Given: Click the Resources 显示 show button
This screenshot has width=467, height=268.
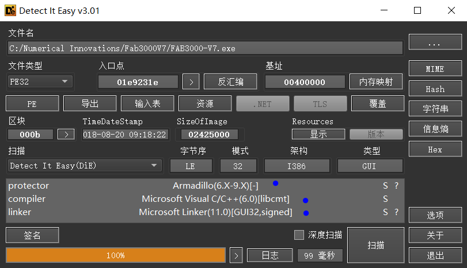Looking at the screenshot, I should coord(318,134).
